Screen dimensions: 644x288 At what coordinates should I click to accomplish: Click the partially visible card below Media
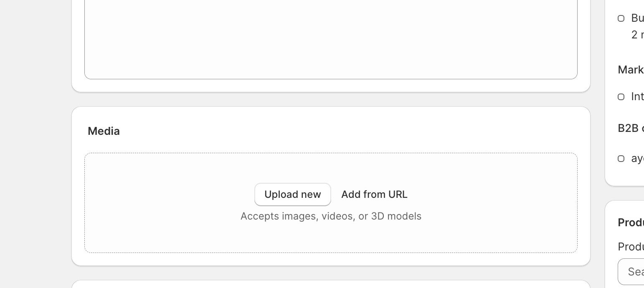tap(331, 285)
